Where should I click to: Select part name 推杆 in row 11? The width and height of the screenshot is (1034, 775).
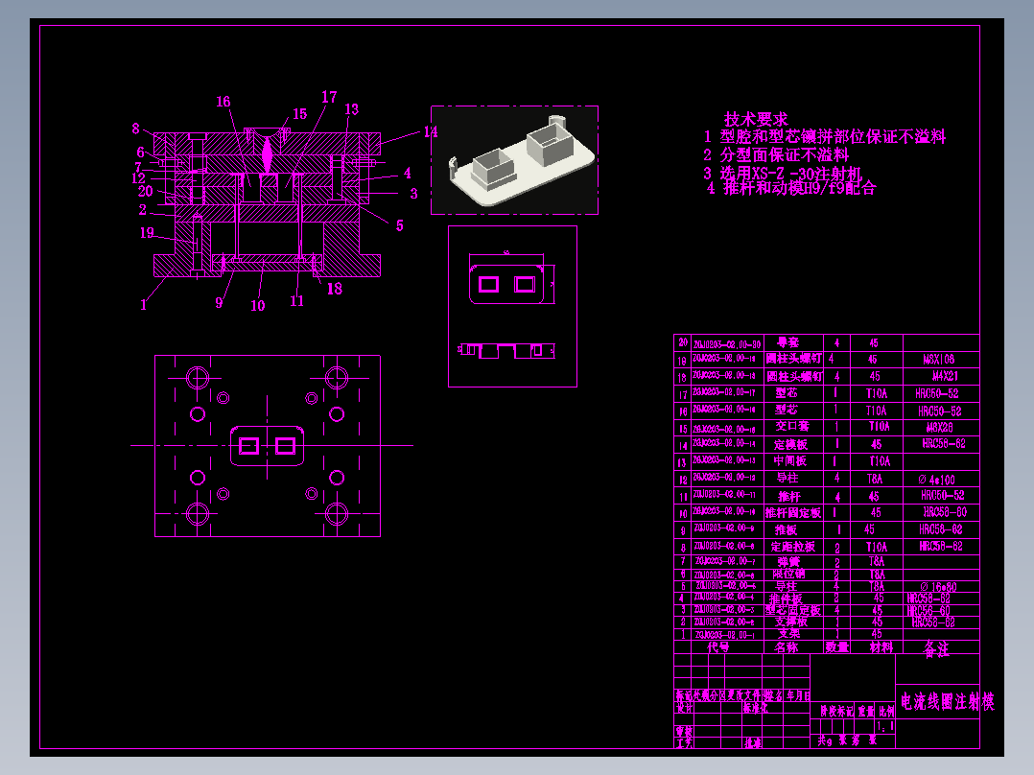(x=788, y=496)
